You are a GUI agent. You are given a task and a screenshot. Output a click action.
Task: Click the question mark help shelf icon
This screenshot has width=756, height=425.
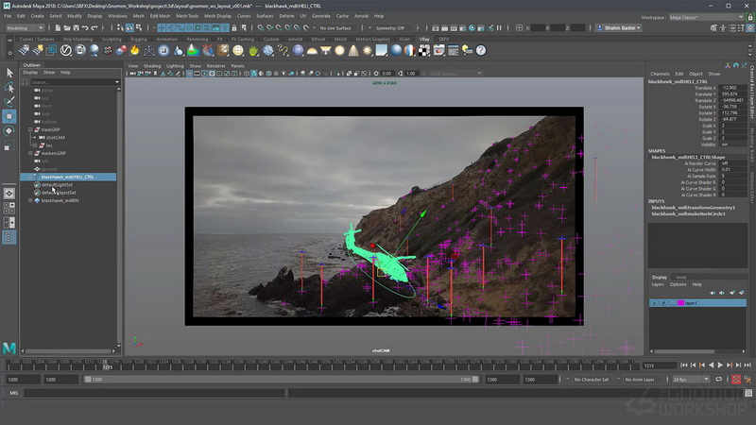pyautogui.click(x=481, y=50)
